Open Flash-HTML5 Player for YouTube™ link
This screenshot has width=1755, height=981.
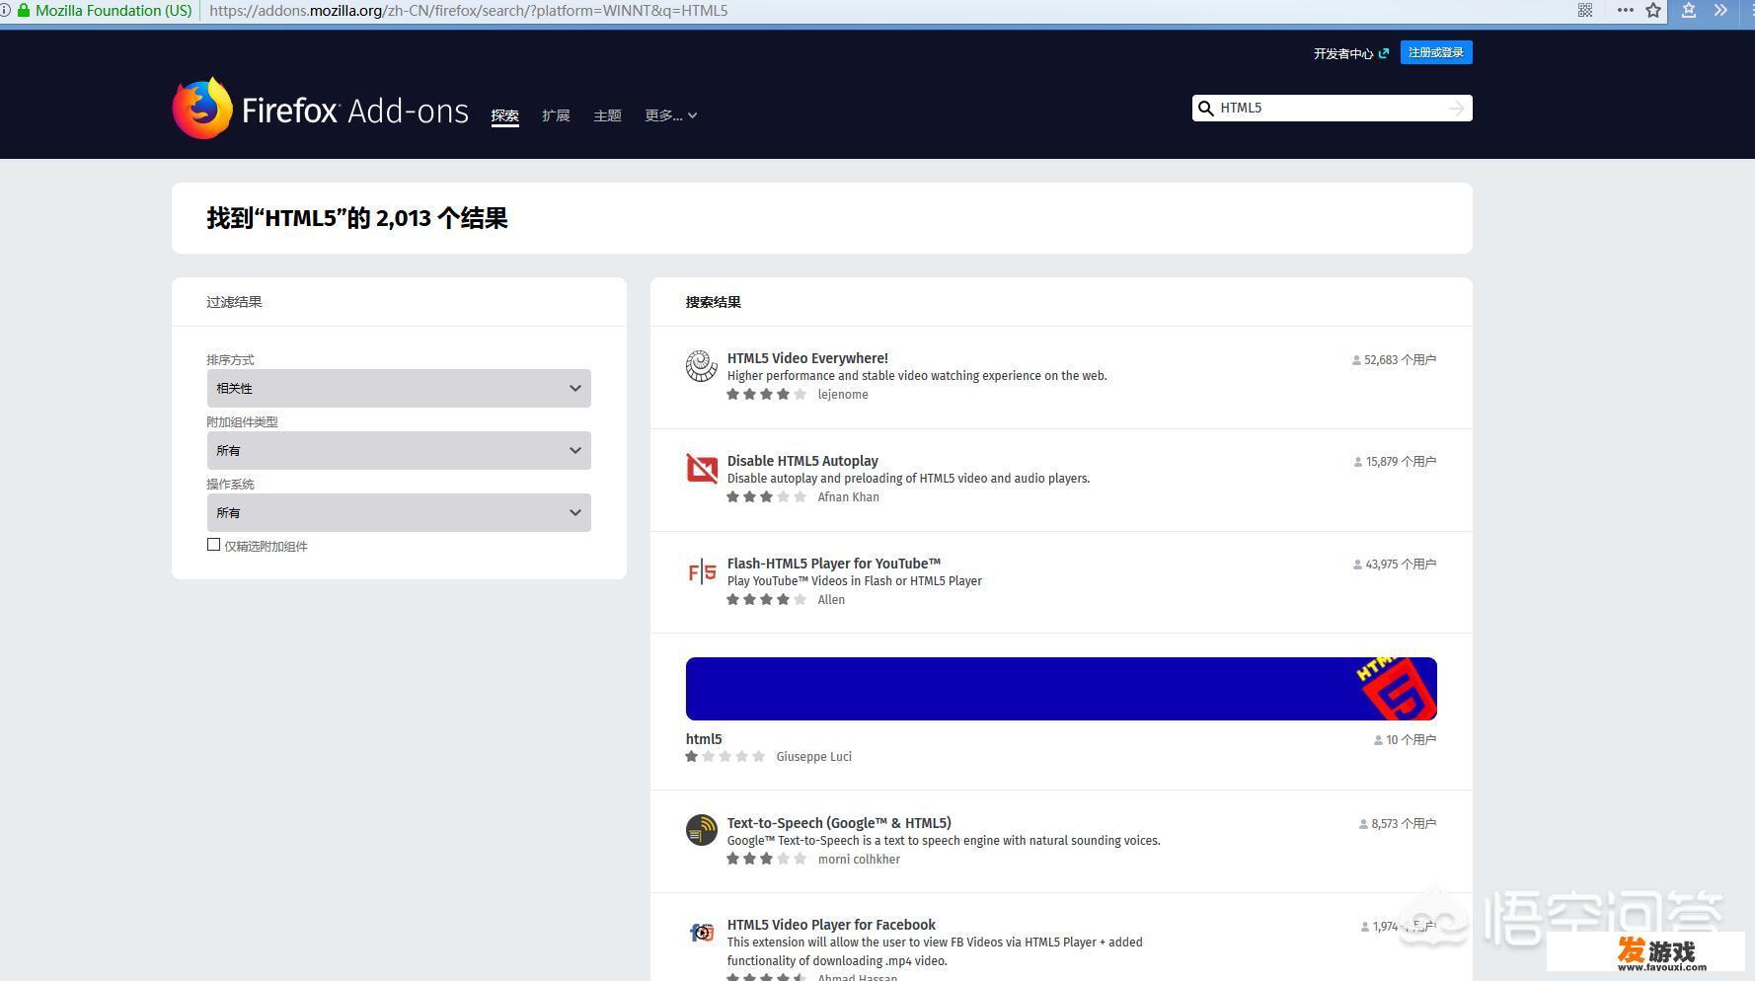click(x=834, y=564)
